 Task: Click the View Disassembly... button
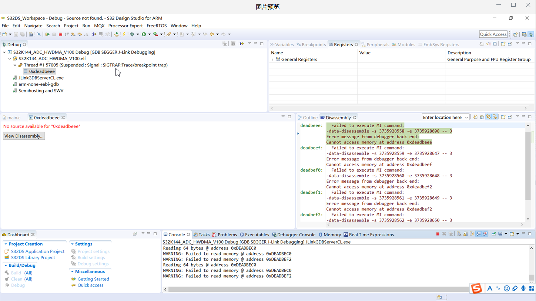[24, 136]
